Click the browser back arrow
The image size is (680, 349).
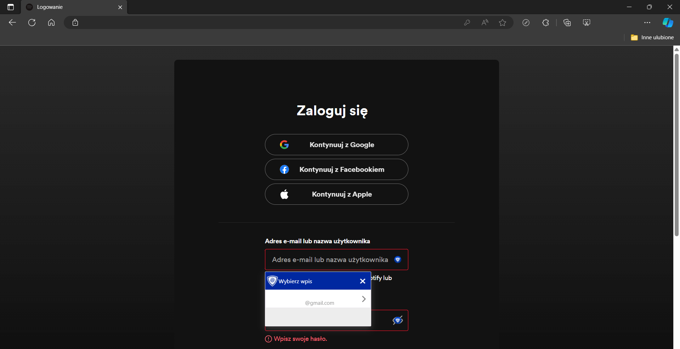coord(12,23)
